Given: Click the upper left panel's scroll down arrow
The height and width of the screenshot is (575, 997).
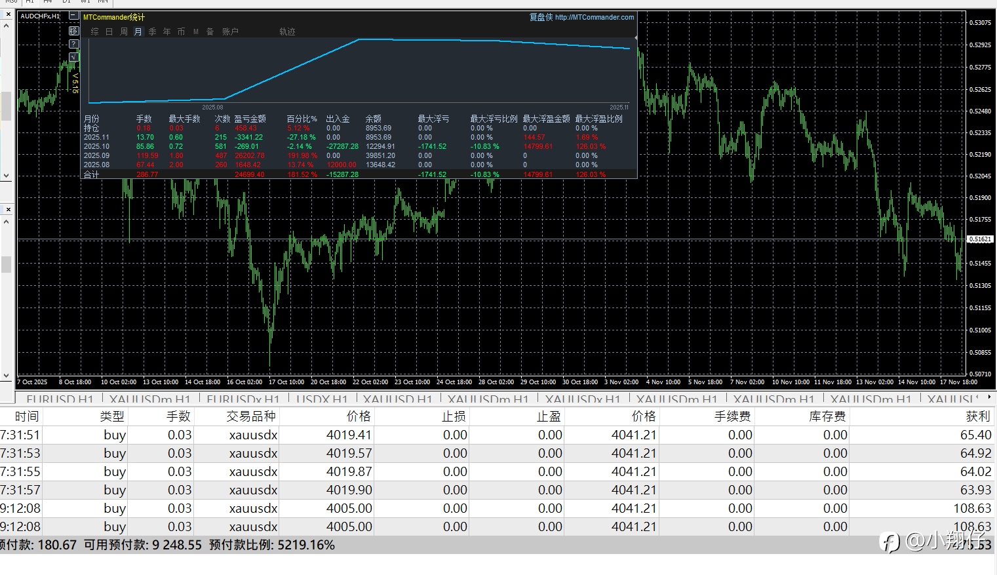Looking at the screenshot, I should pos(7,176).
